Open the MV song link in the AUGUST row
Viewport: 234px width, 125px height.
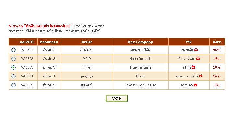coord(186,50)
